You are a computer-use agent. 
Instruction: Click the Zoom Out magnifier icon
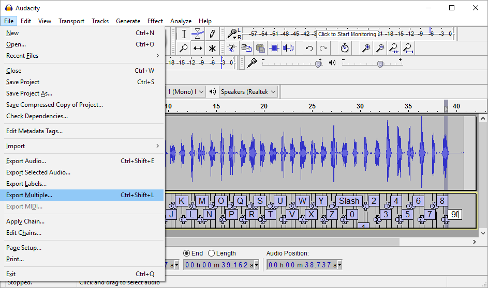click(380, 48)
